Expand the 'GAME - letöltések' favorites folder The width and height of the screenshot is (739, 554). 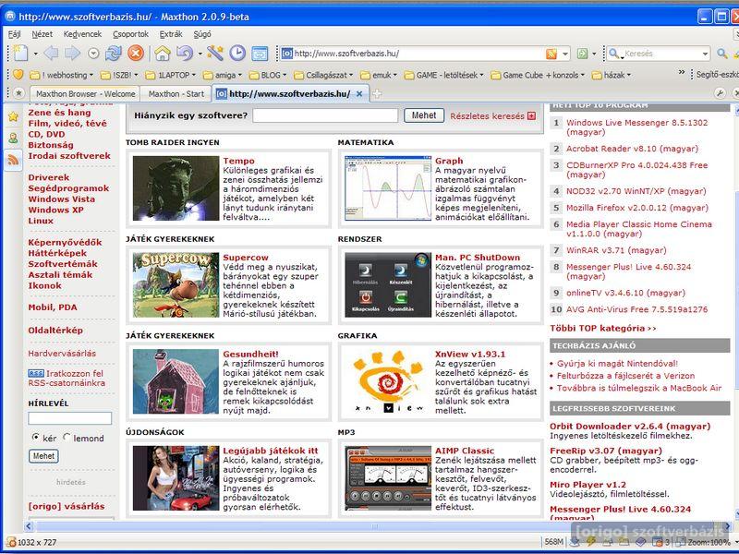click(x=443, y=75)
